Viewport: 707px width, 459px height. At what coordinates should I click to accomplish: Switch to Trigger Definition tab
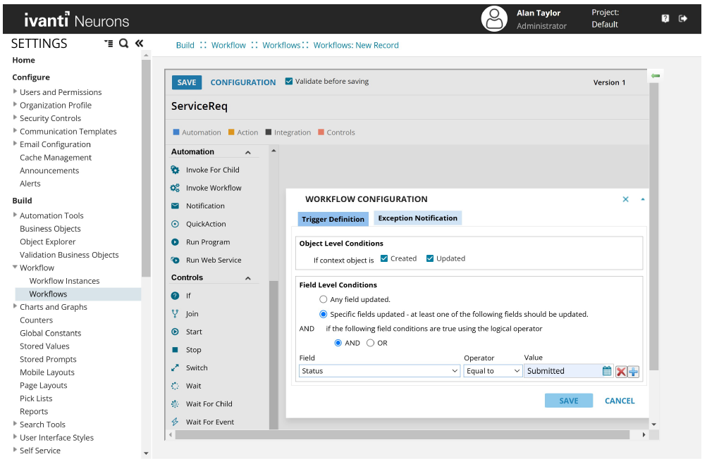point(333,219)
